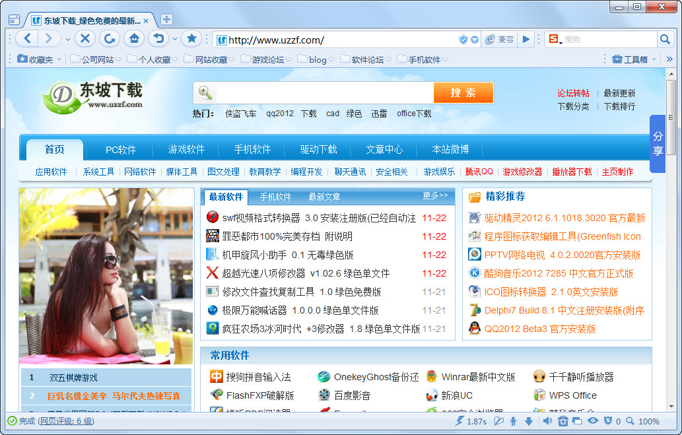
Task: Open downloads arrow icon in status bar
Action: 529,421
